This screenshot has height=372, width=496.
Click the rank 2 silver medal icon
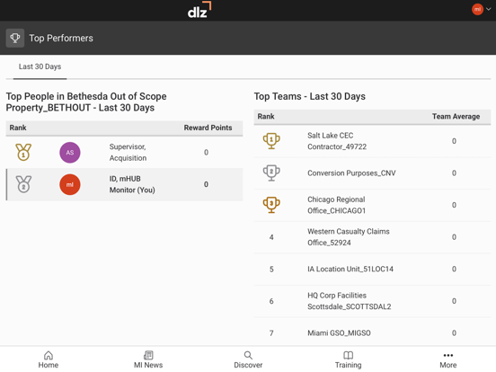coord(23,184)
